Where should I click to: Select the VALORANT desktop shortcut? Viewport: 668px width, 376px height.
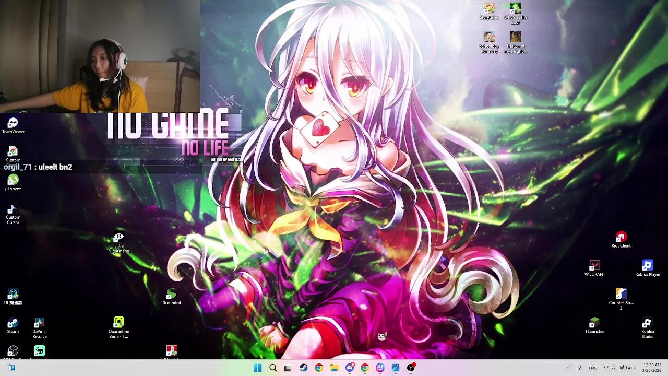click(x=595, y=268)
